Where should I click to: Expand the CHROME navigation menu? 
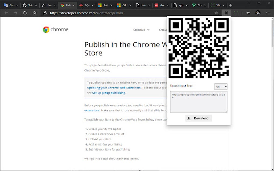141,30
